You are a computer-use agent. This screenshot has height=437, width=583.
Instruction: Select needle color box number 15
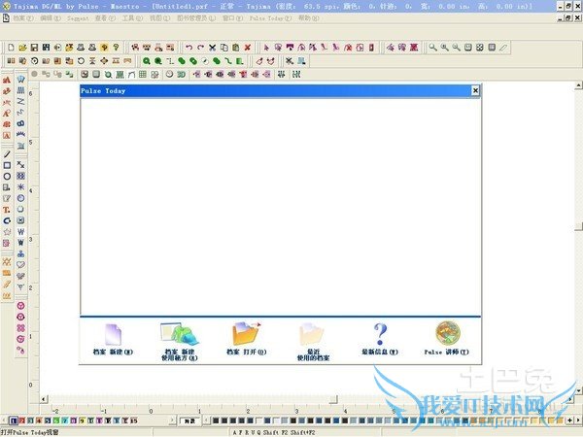pos(133,420)
